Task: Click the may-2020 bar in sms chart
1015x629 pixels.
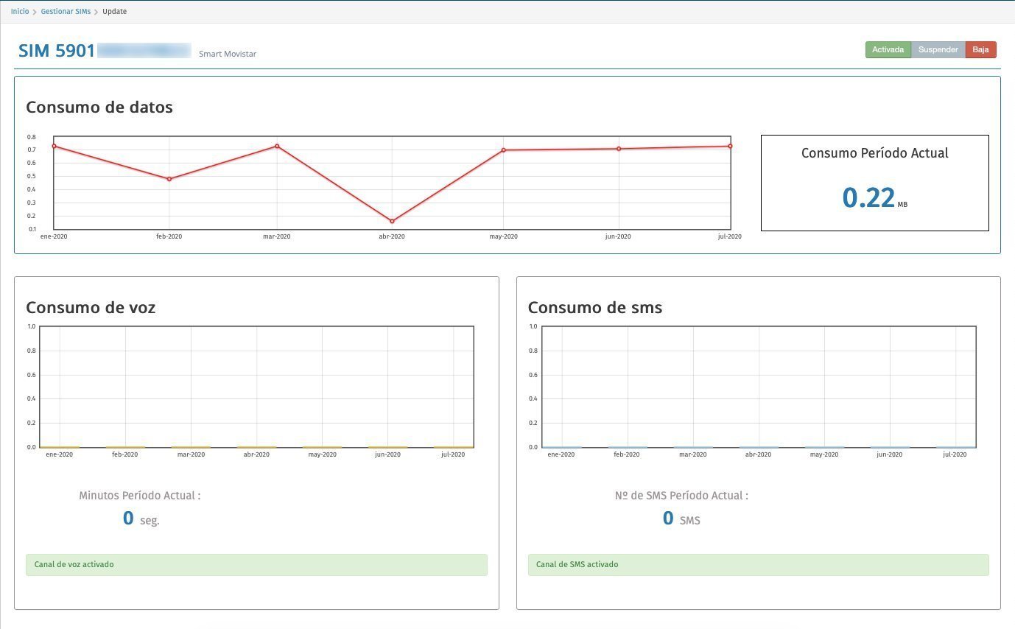Action: (824, 446)
